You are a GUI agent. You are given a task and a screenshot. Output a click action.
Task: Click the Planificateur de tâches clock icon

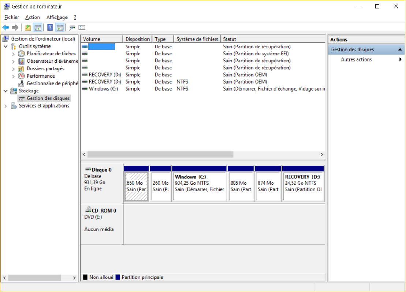coord(22,53)
